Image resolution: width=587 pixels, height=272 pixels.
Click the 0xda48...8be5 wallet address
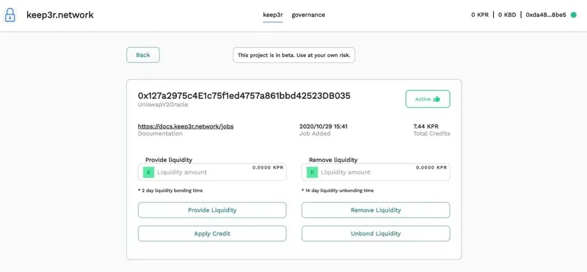point(546,15)
